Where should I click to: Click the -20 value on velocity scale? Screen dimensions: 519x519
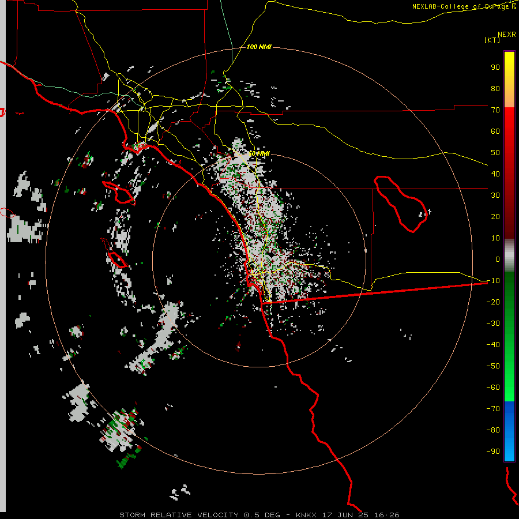(x=493, y=302)
